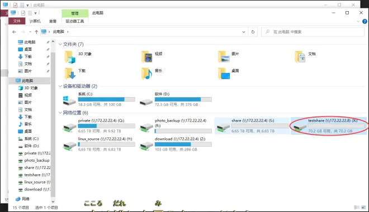Open the 计算机 ribbon tab

[x=35, y=21]
